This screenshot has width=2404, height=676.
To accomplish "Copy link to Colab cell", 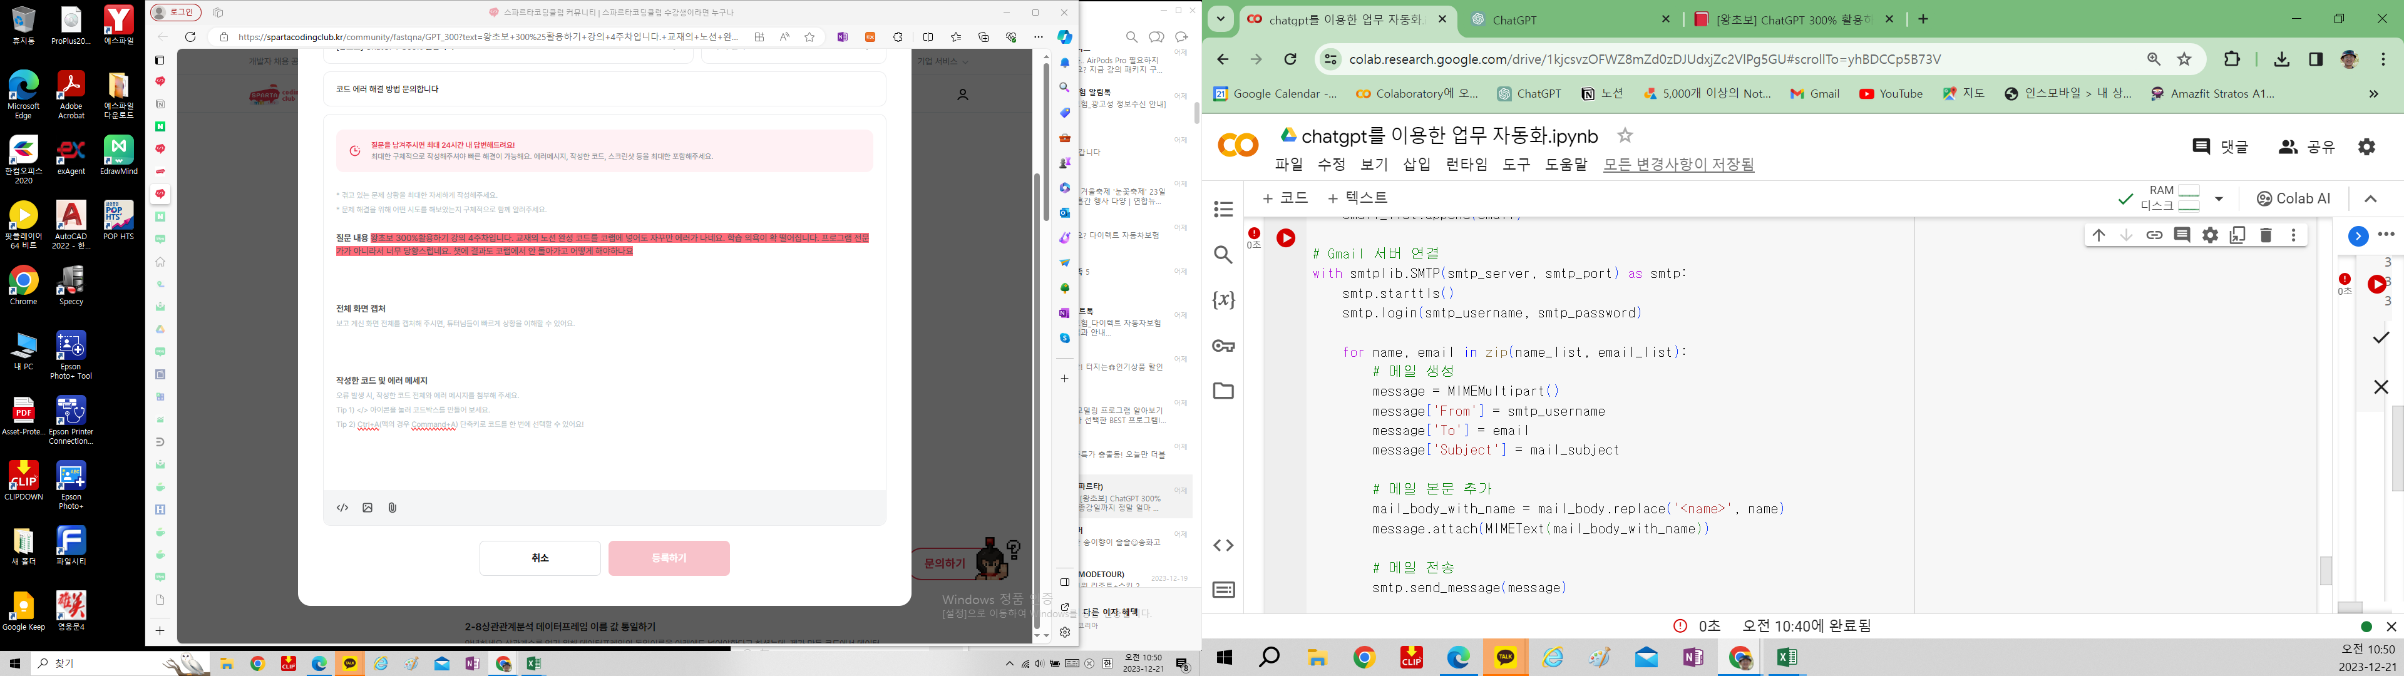I will pos(2154,235).
